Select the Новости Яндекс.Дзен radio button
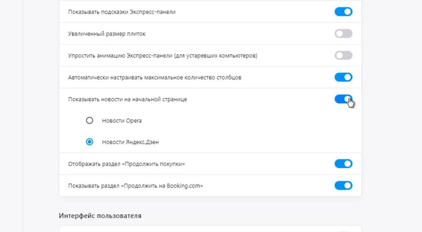 coord(89,142)
